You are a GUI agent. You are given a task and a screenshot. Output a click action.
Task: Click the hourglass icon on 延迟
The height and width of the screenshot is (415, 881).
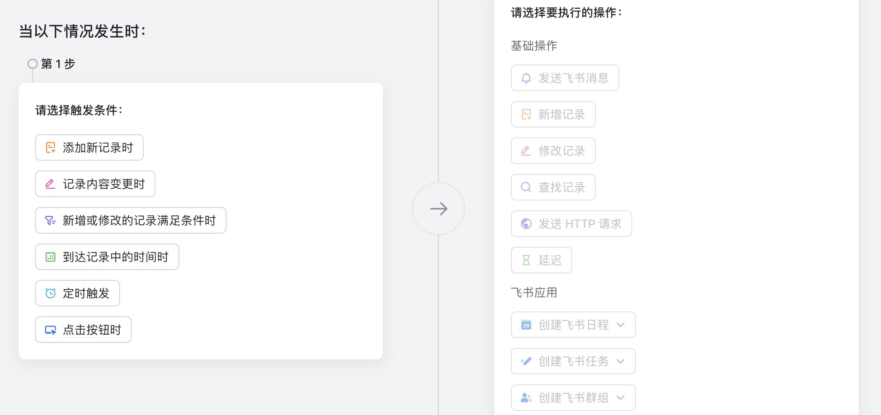point(526,261)
